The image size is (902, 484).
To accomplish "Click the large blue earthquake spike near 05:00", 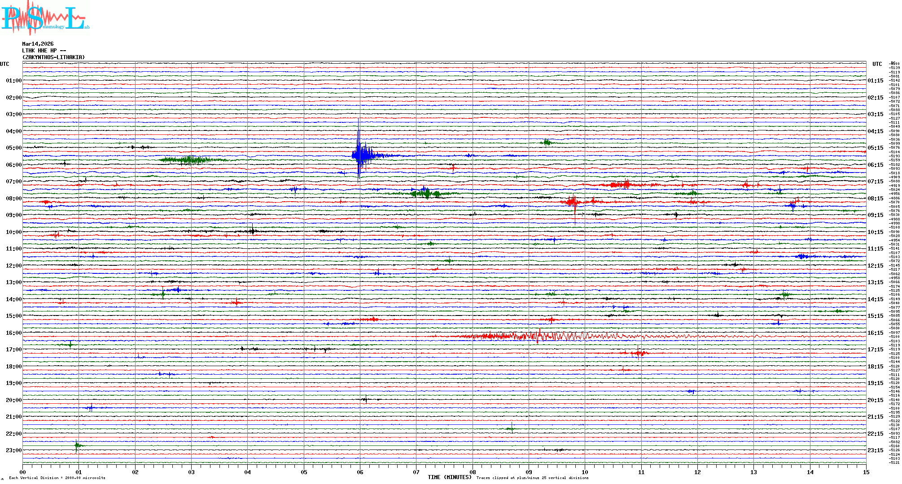I will [x=359, y=155].
